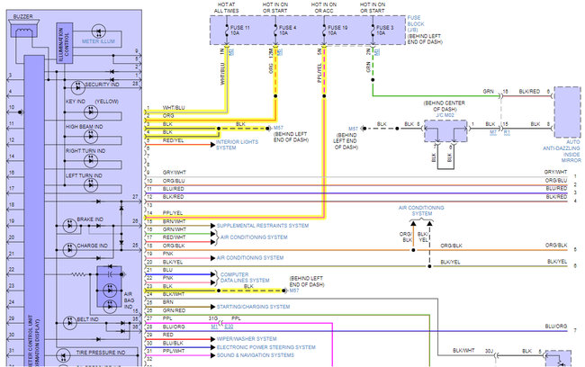Open the ELECTRONIC POWER STEERING SYSTEM link
585x367 pixels.
click(266, 347)
